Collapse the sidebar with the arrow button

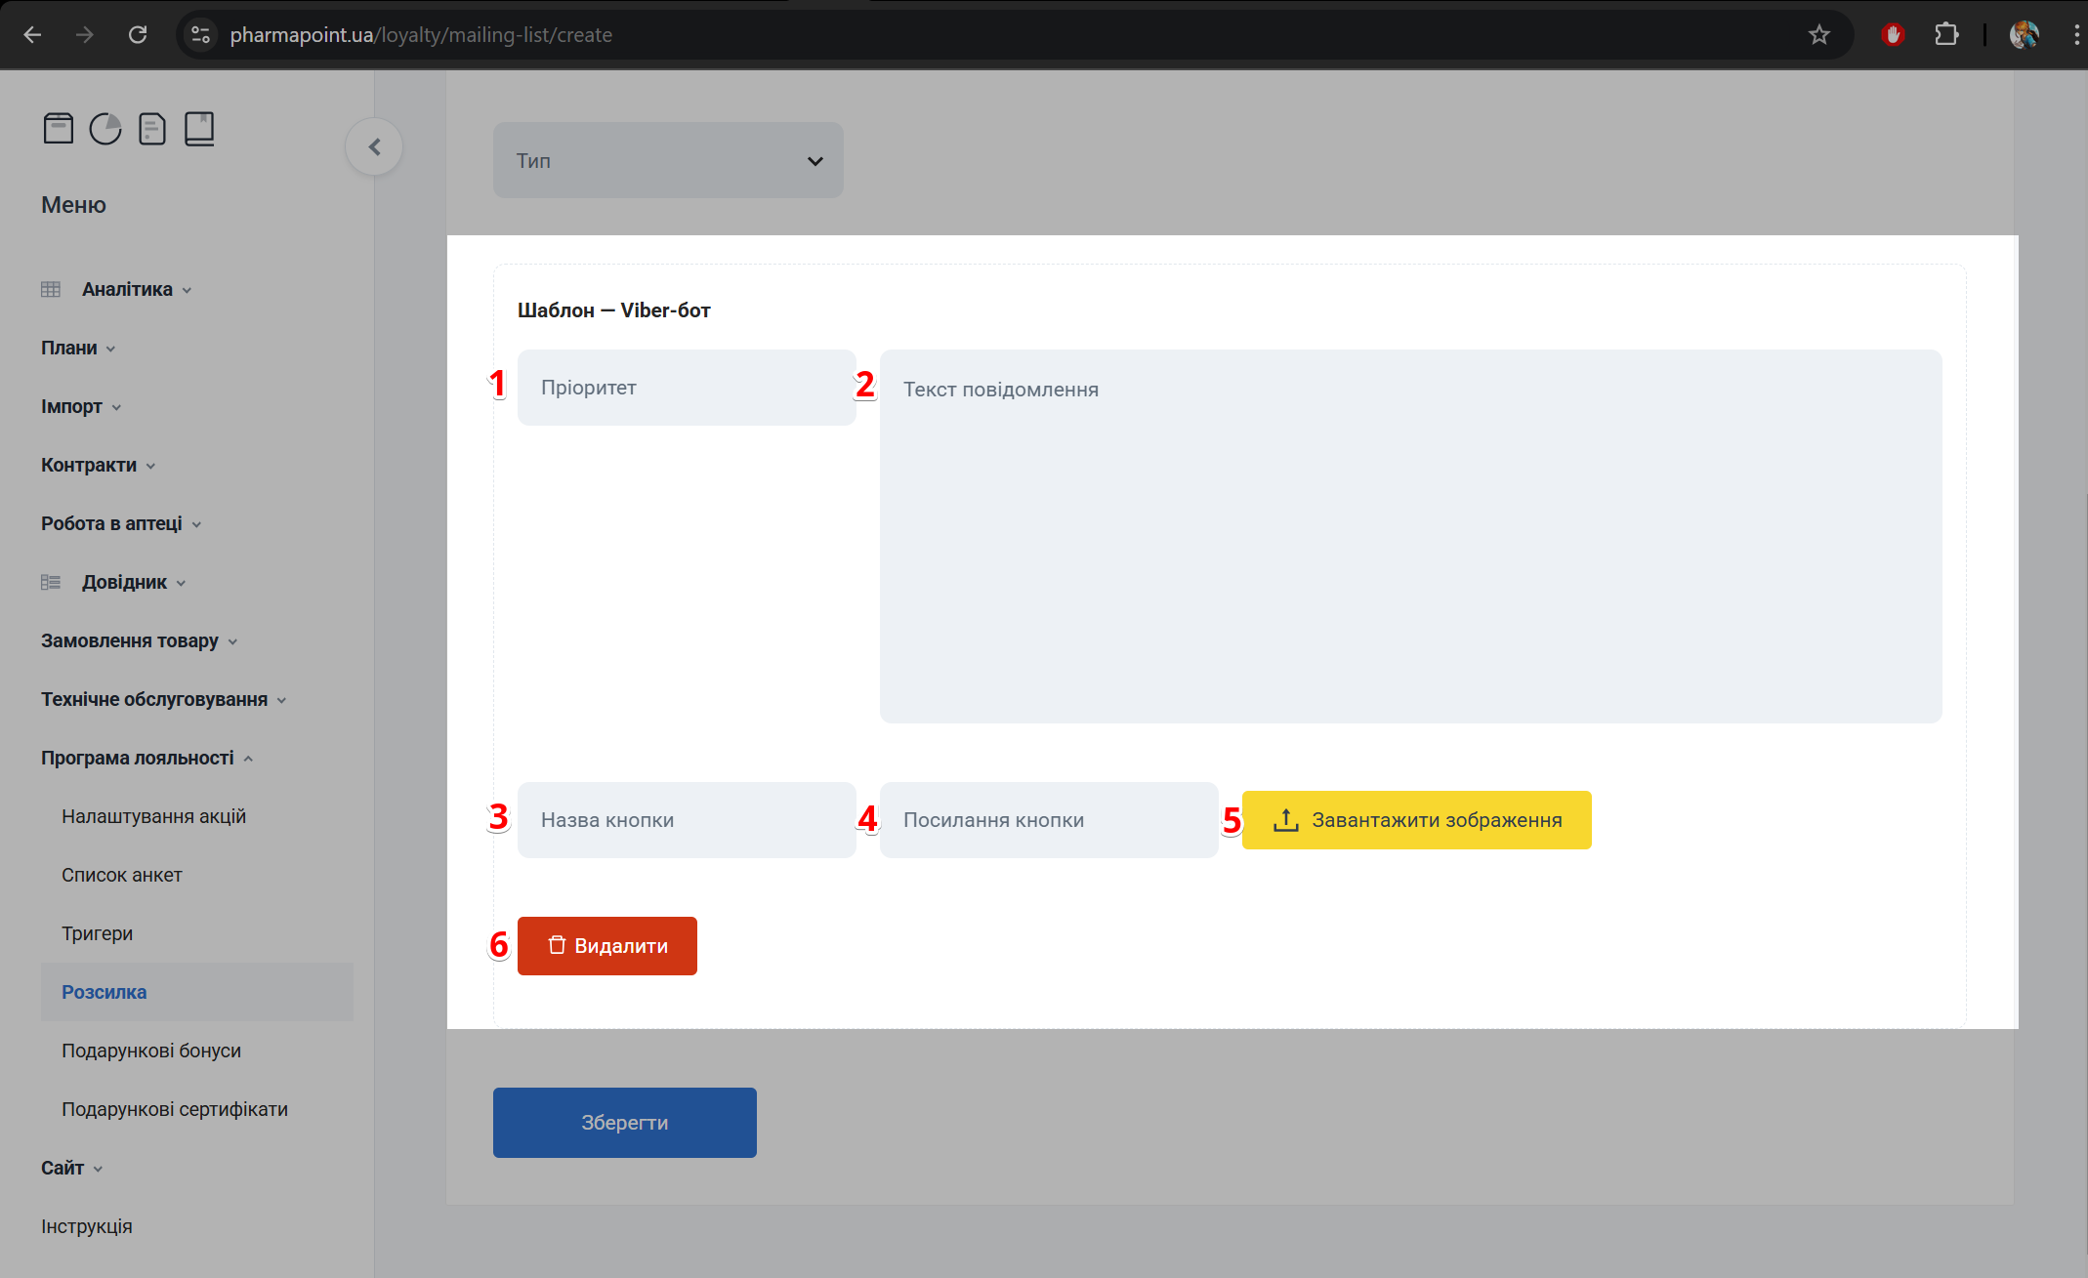374,146
